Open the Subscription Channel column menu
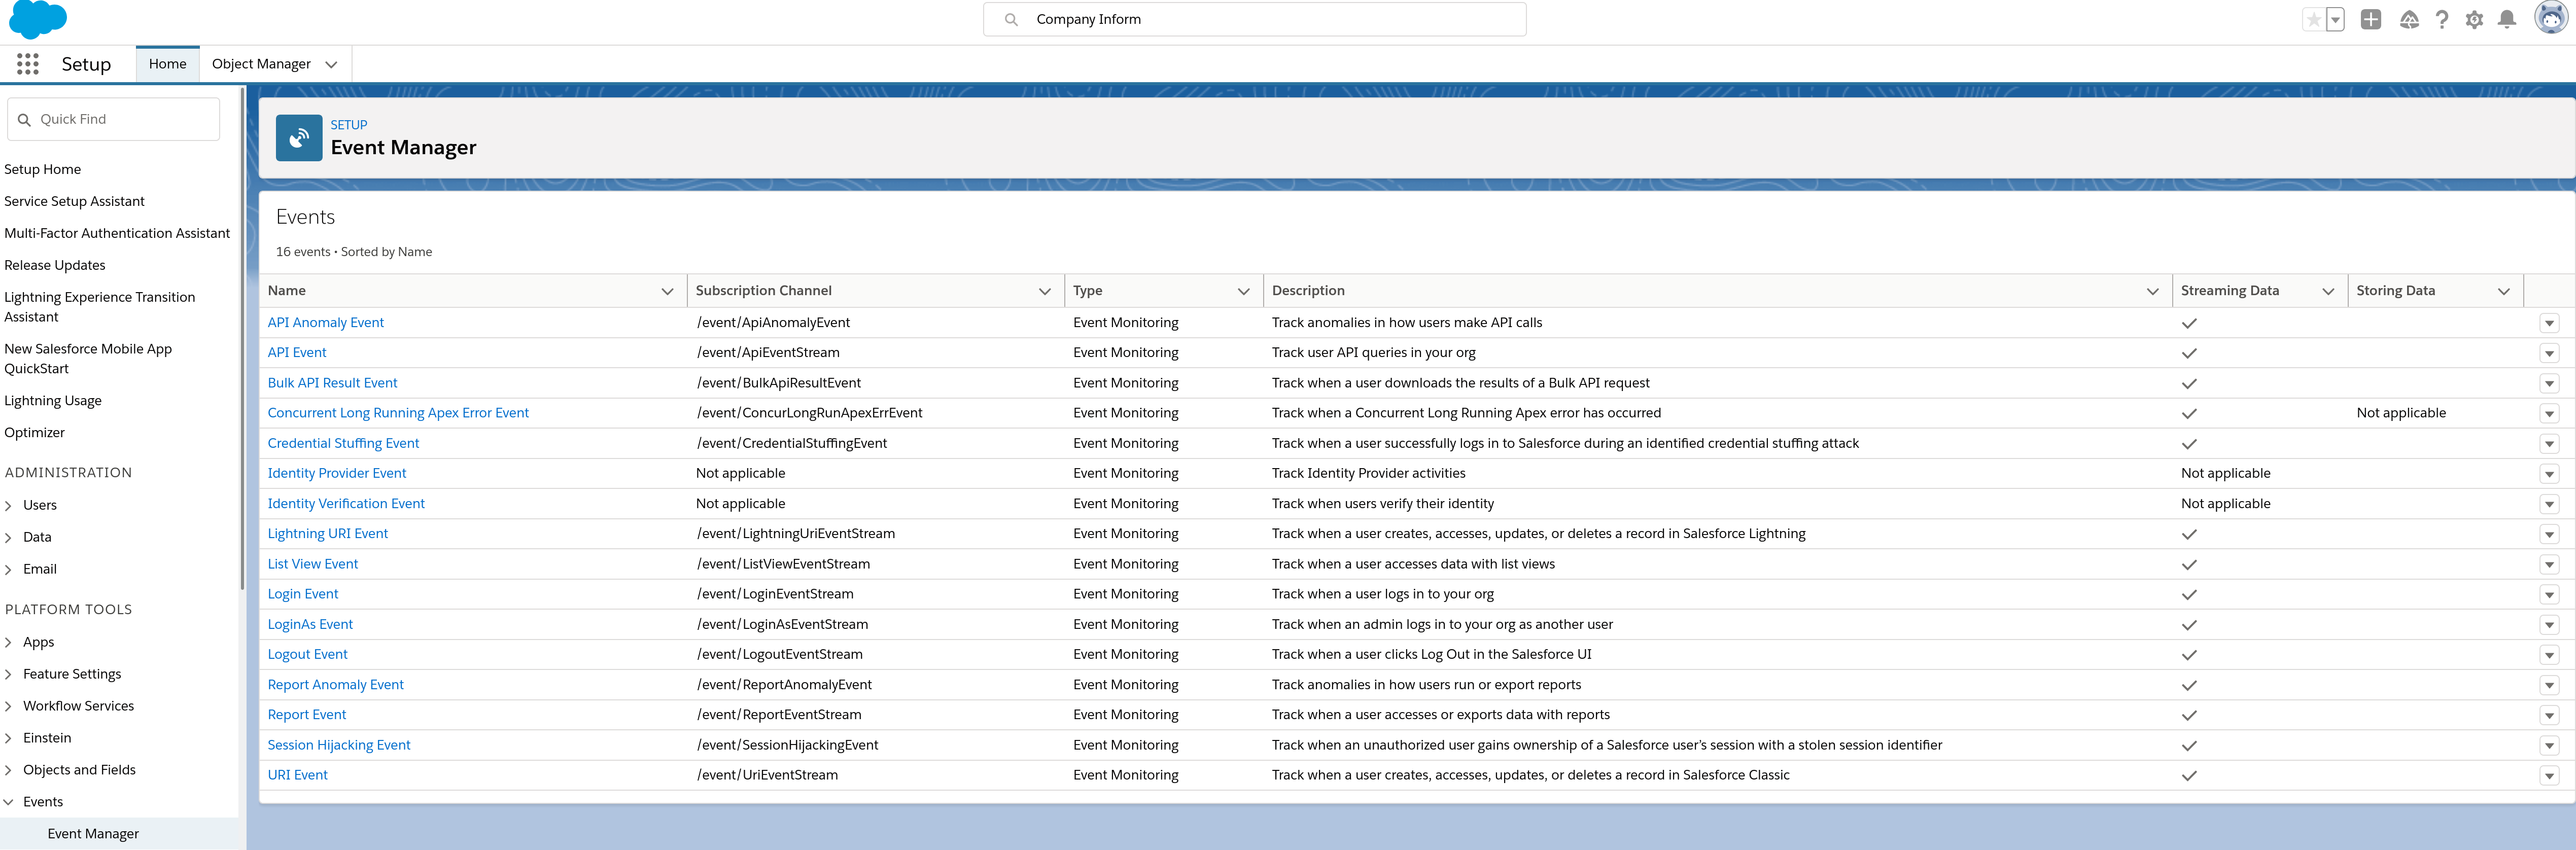The width and height of the screenshot is (2576, 850). coord(1045,291)
